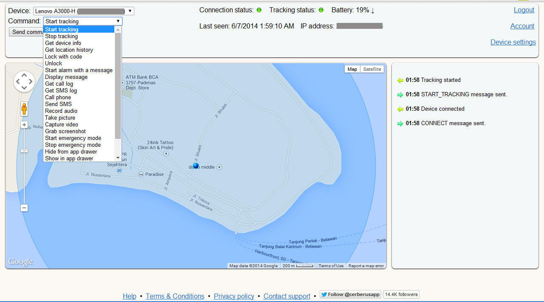The image size is (544, 302).
Task: Collapse the Command dropdown showing Start tracking
Action: [83, 21]
